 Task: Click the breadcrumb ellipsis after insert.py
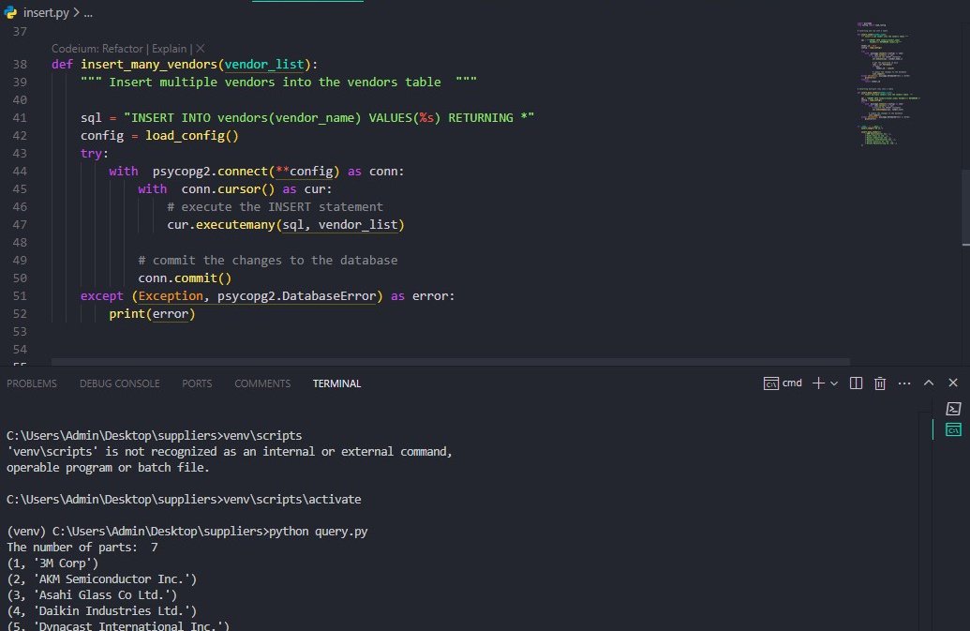tap(88, 12)
